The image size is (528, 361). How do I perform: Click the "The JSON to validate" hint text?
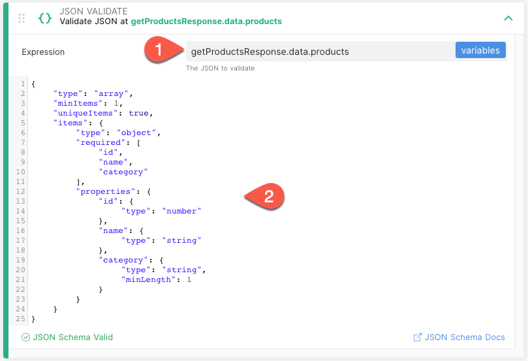tap(220, 68)
